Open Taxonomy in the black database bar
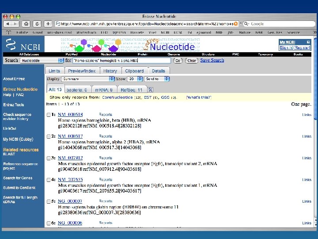This screenshot has height=239, width=318. click(x=265, y=54)
